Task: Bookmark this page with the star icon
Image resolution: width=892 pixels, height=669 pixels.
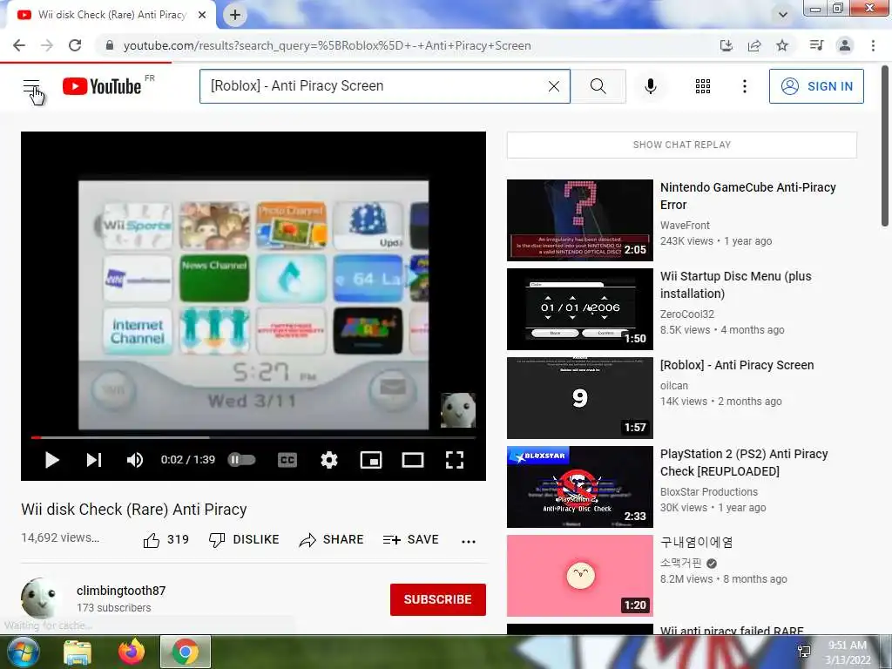Action: pos(782,45)
